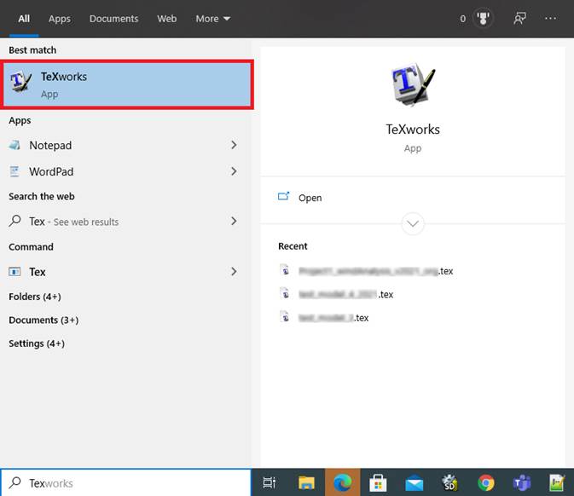
Task: Click Open for TeXworks
Action: click(x=310, y=198)
